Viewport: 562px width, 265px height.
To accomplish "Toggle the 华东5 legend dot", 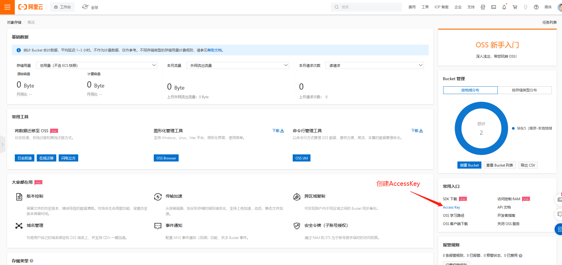I will coord(513,128).
